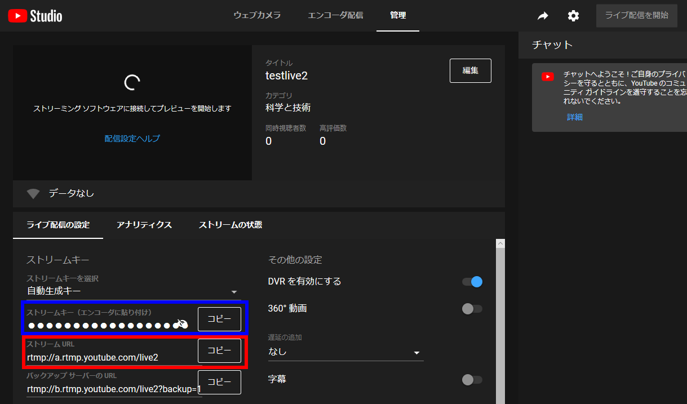Click the ストリームキー section heading
687x404 pixels.
[58, 260]
